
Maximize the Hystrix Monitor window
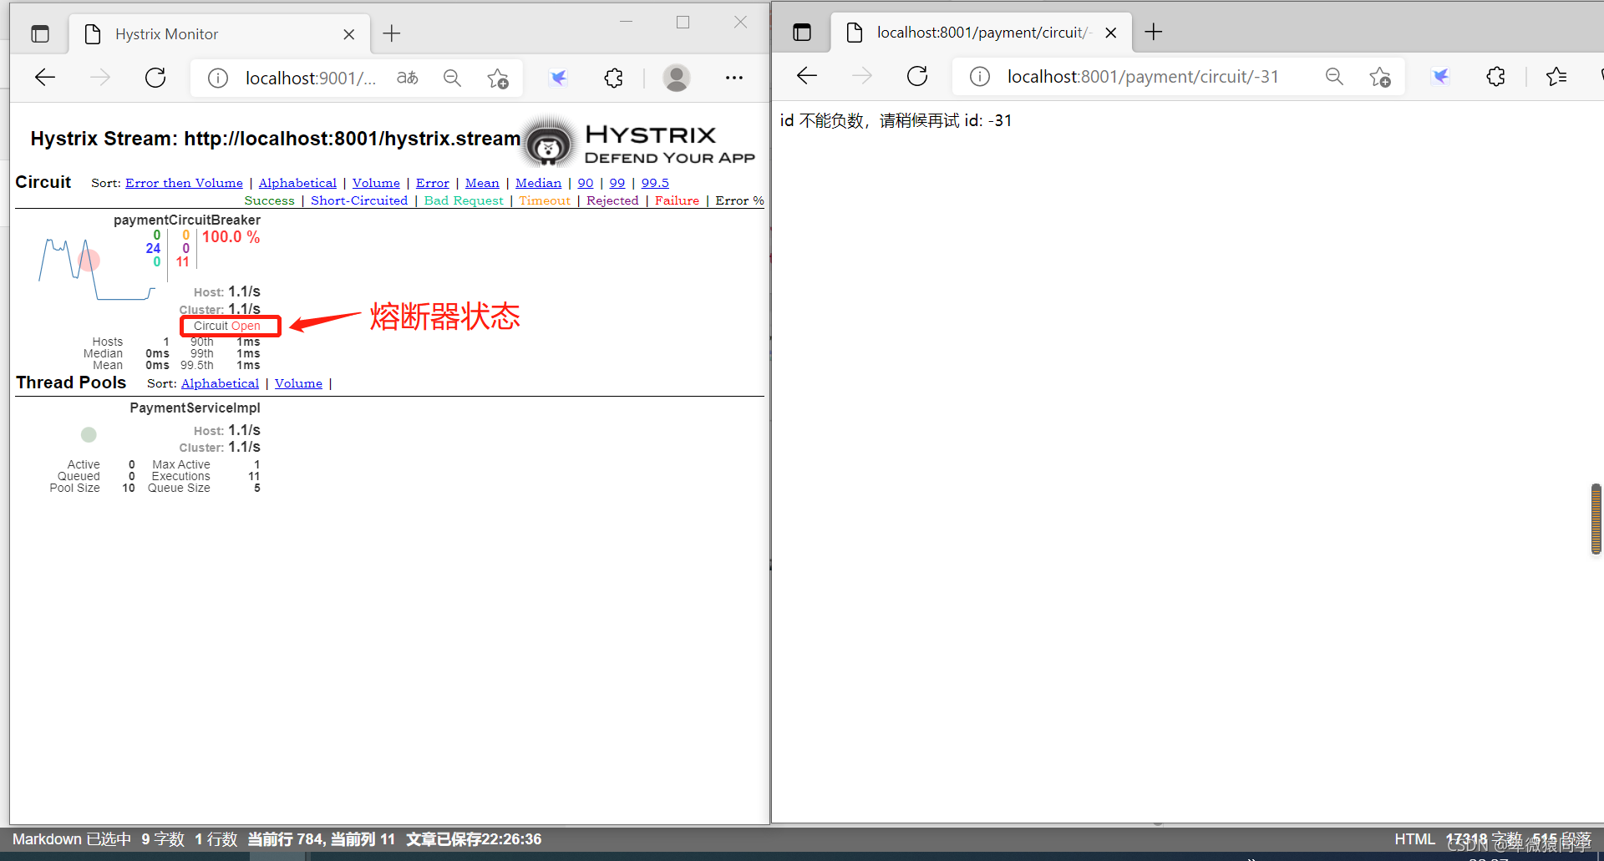tap(683, 23)
